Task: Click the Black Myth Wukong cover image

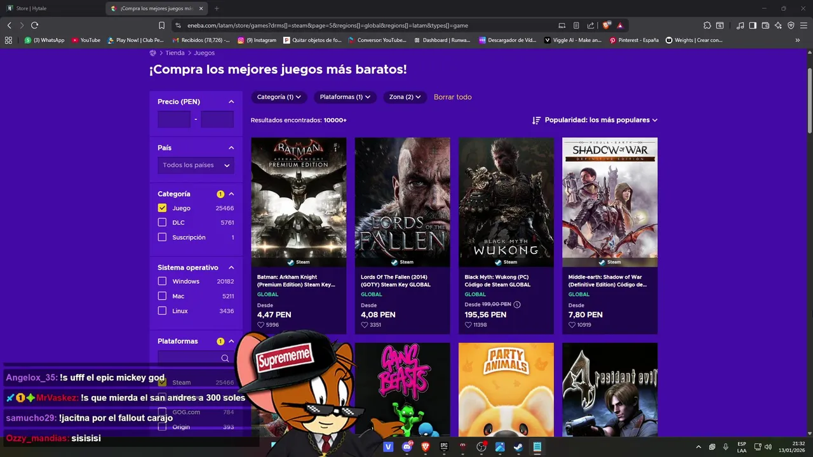Action: (x=506, y=202)
